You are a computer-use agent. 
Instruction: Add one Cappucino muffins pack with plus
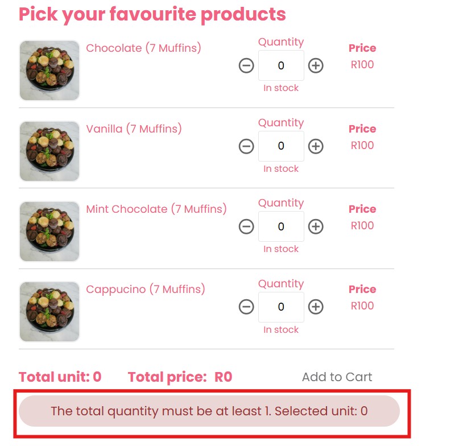316,307
